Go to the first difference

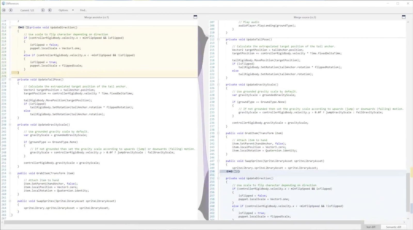[4, 10]
